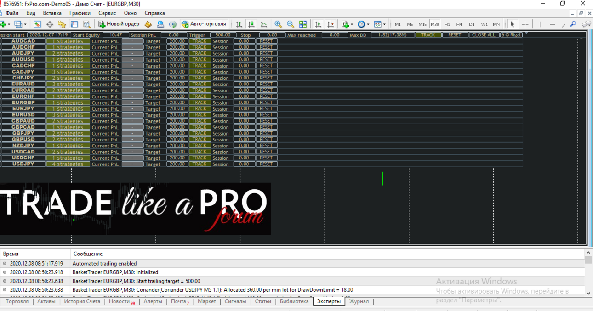Toggle TRACK for the USDJPY row
The image size is (593, 311).
click(199, 164)
